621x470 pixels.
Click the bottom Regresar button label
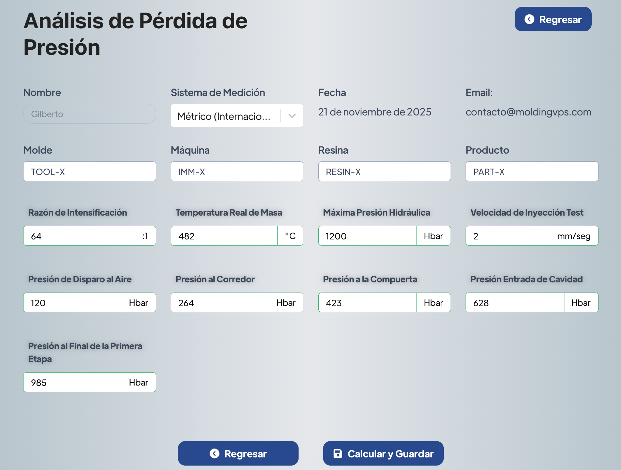[x=245, y=454]
